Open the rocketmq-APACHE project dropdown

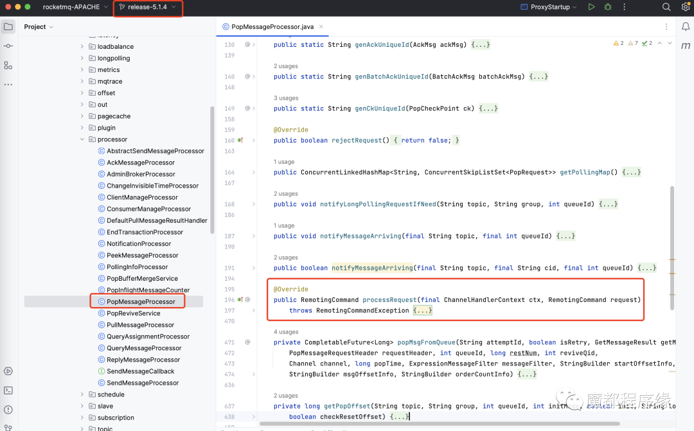pos(75,7)
